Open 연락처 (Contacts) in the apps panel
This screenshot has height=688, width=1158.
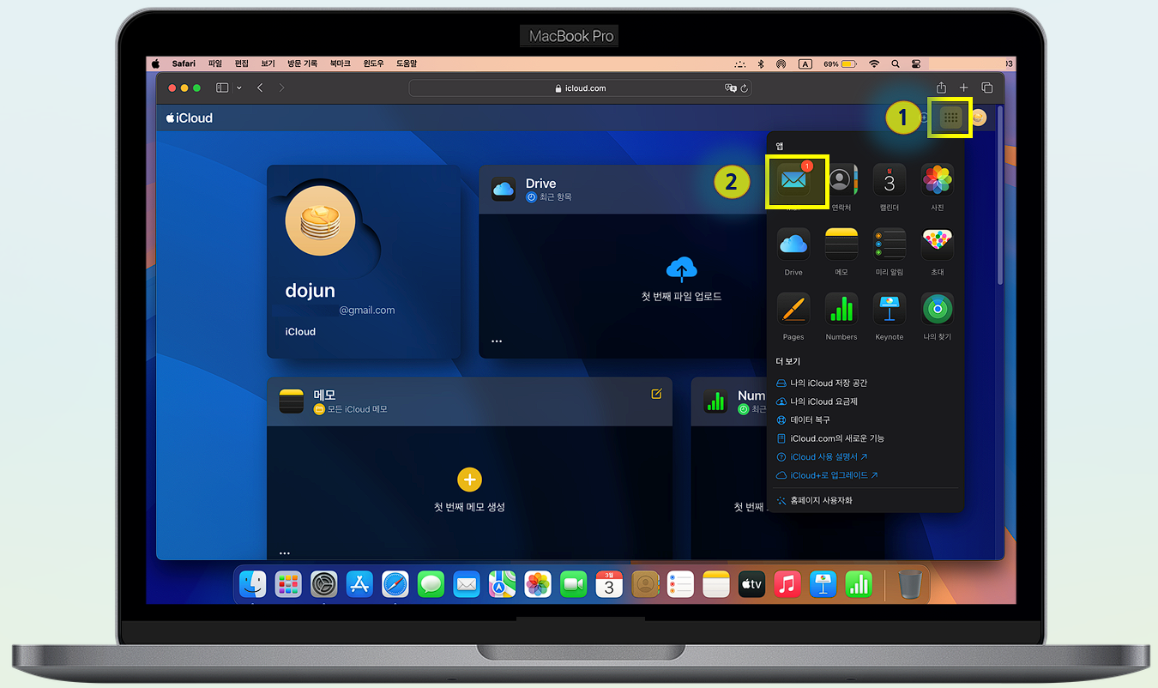pos(841,179)
